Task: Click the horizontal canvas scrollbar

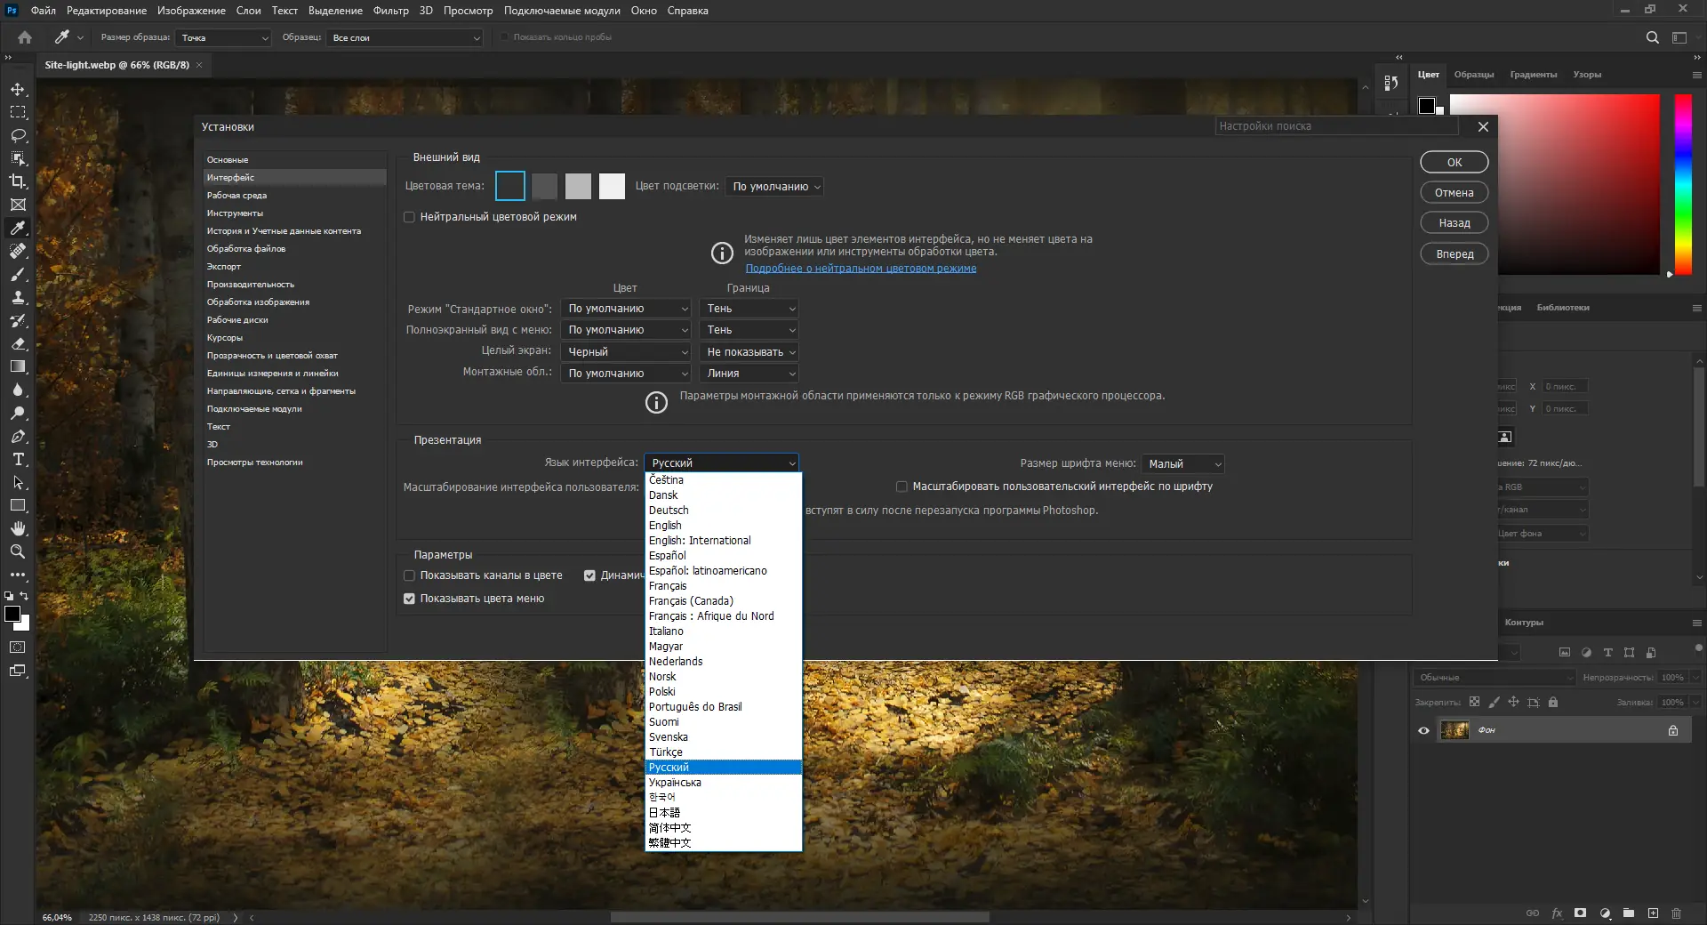Action: pos(799,917)
